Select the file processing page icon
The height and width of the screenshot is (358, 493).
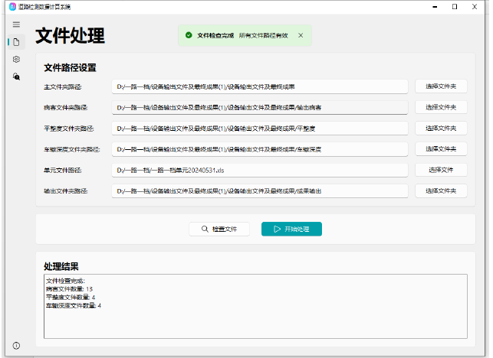click(x=16, y=42)
